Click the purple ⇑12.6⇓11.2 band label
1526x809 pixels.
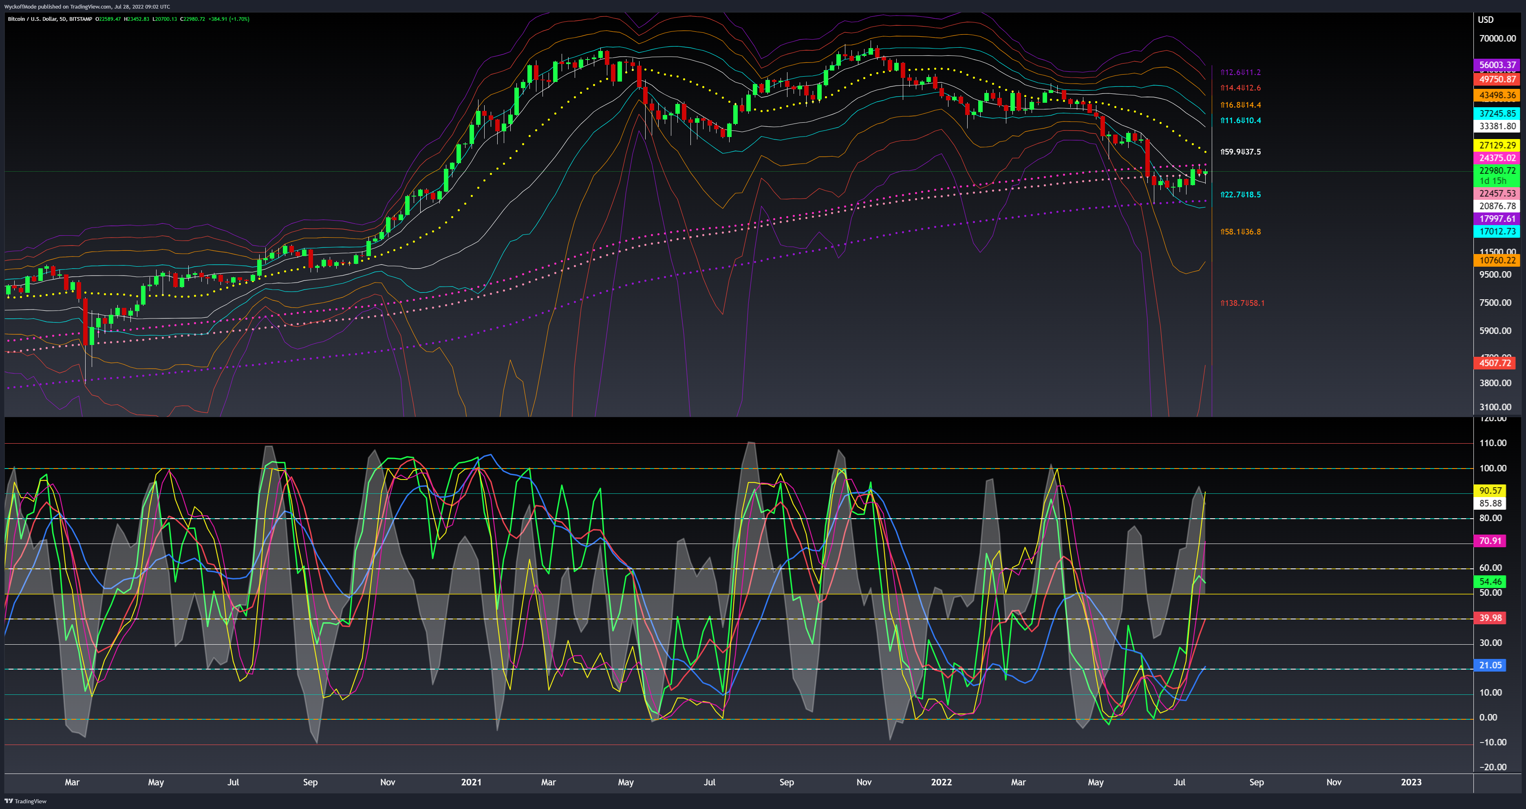(1240, 72)
